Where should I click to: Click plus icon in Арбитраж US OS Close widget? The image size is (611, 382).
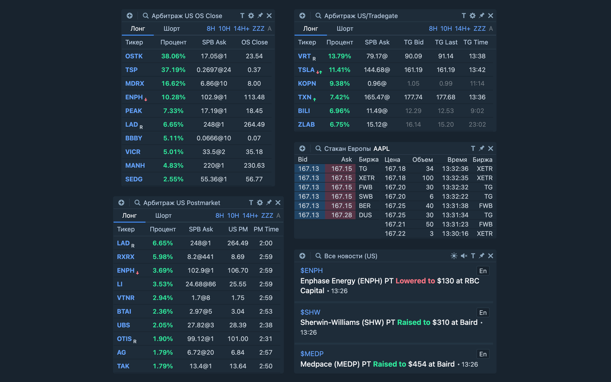click(129, 16)
